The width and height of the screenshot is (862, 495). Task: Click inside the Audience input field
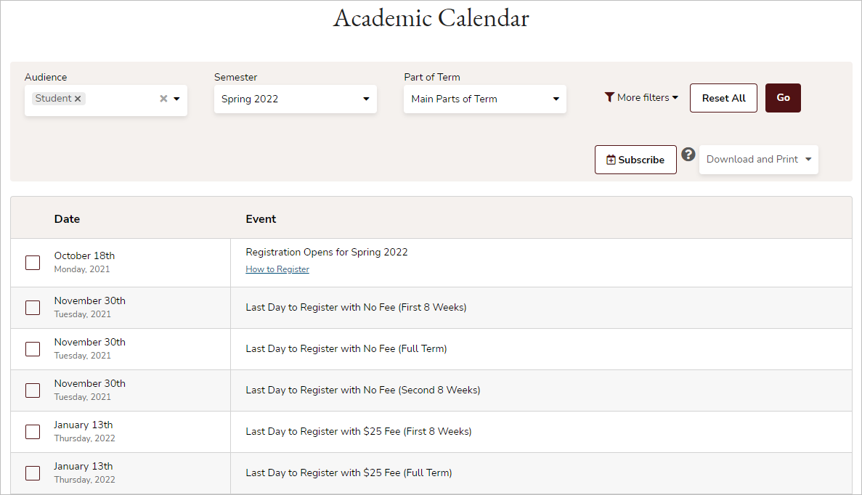click(x=123, y=98)
